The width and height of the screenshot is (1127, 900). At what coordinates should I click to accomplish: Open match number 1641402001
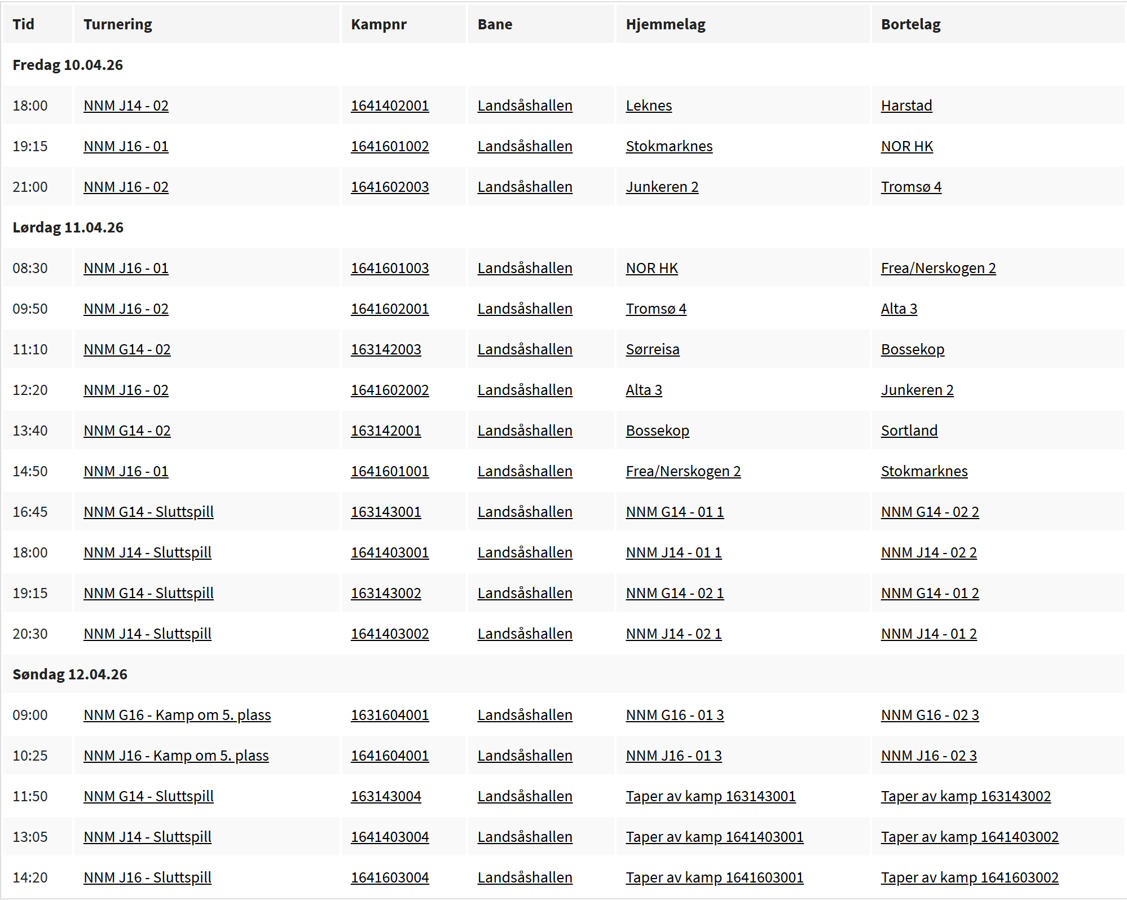pos(389,106)
